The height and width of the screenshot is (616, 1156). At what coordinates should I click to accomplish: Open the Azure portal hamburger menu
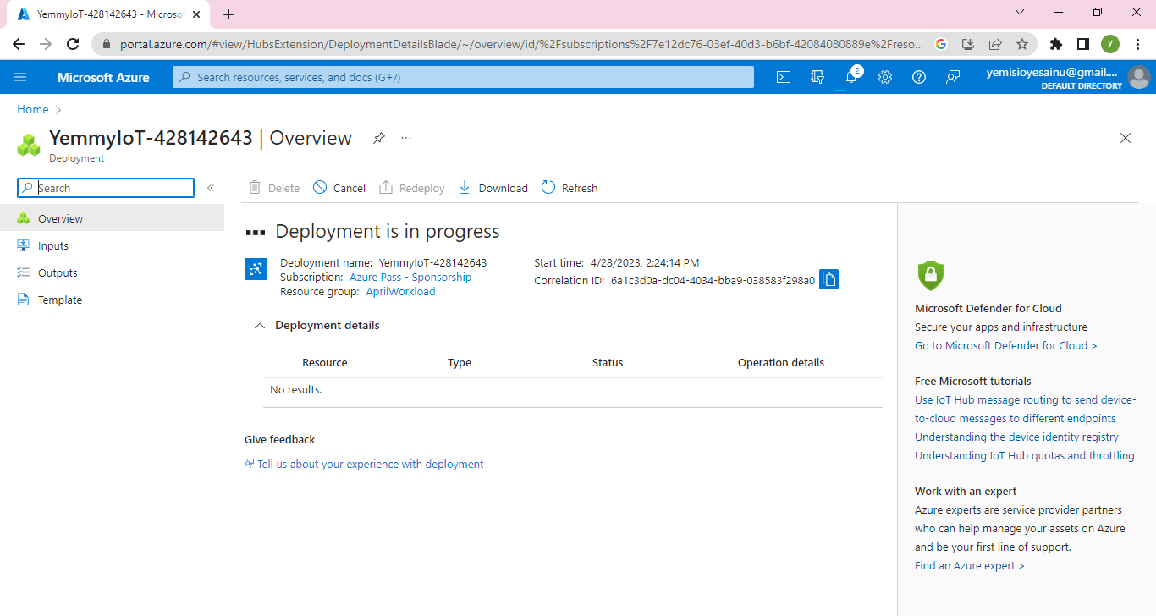(x=20, y=77)
